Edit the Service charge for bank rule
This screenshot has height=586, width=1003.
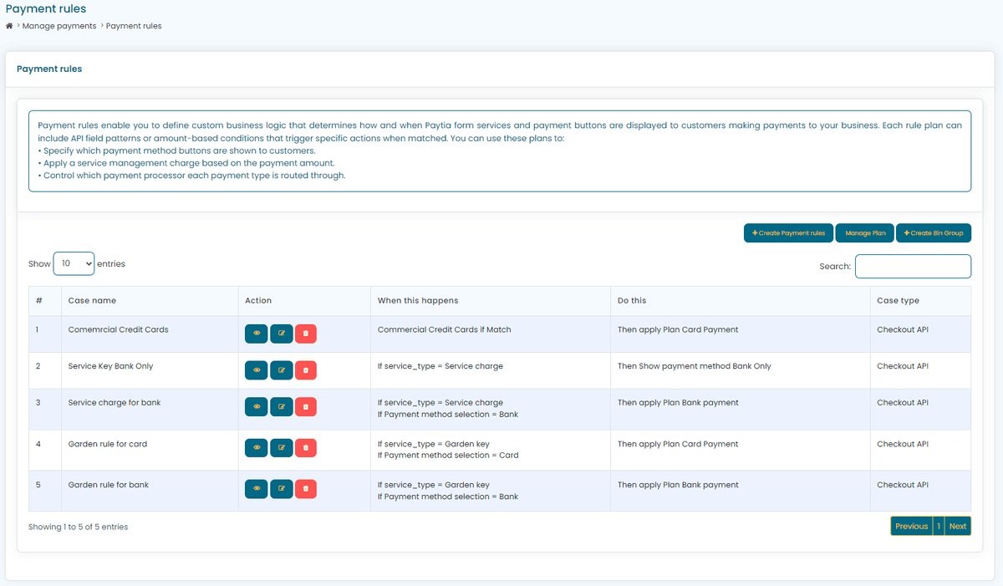coord(282,406)
